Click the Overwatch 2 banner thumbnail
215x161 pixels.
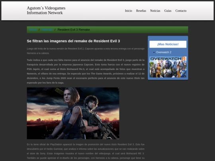[168, 67]
